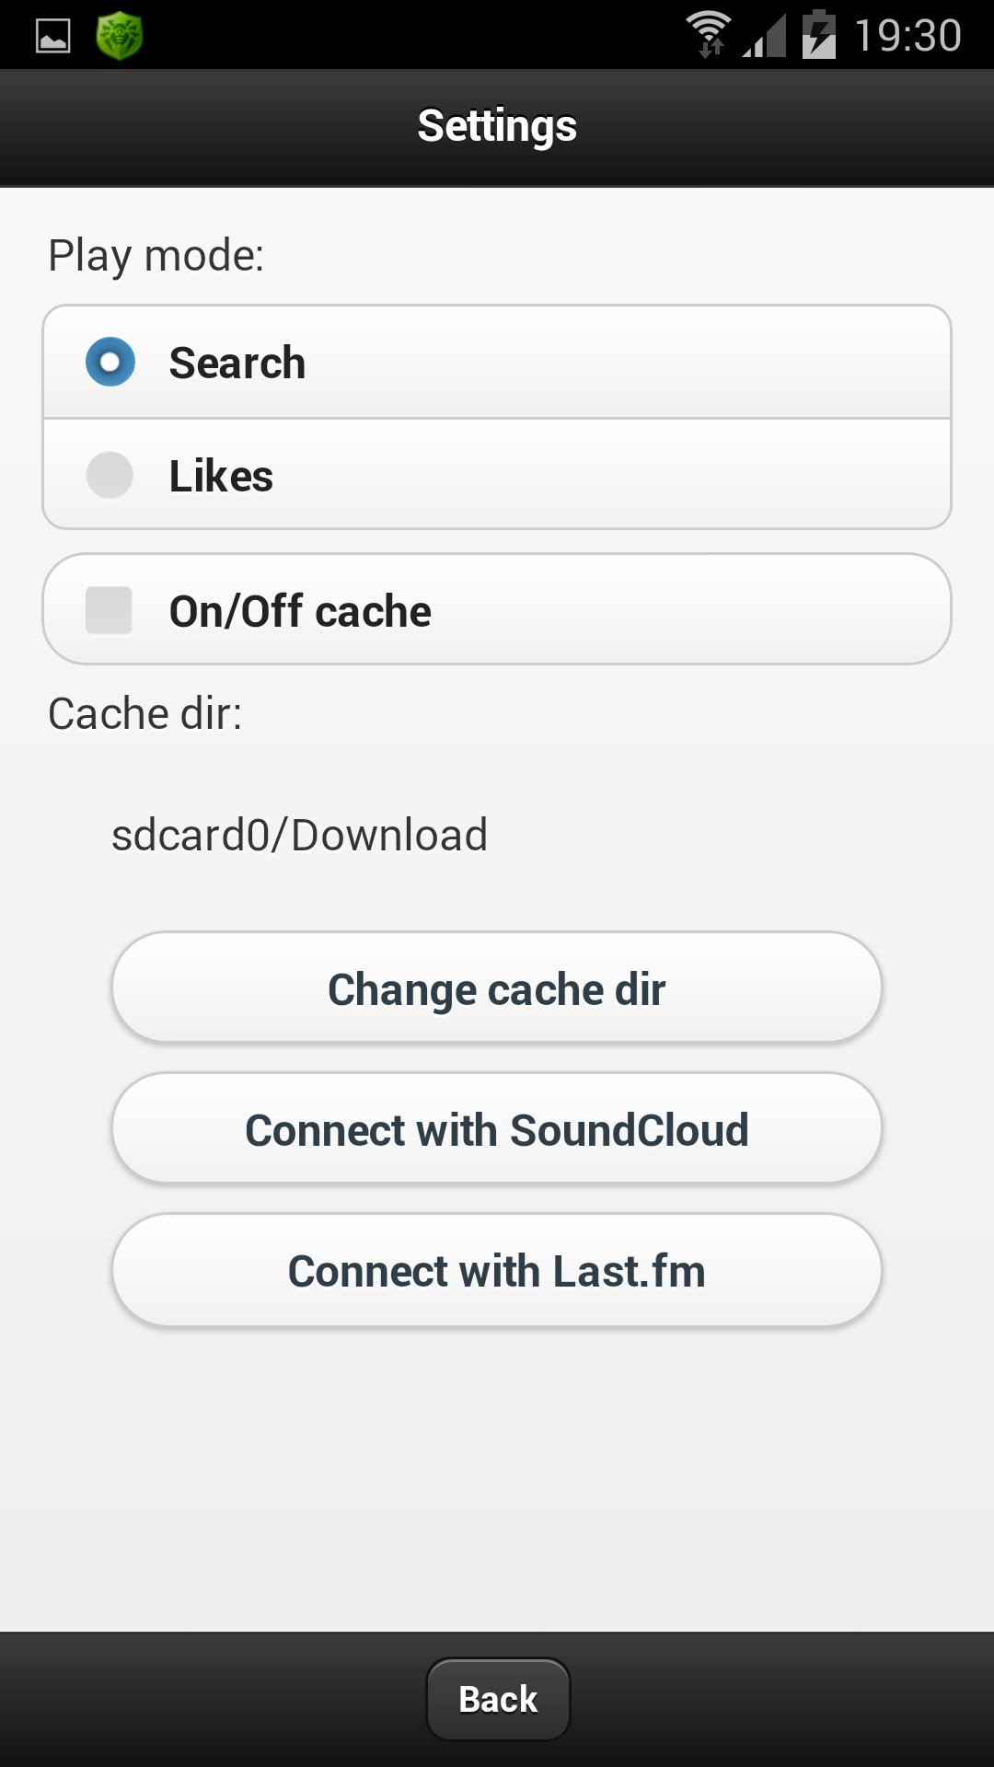Tap the green shield antivirus icon
The width and height of the screenshot is (994, 1767).
[120, 36]
